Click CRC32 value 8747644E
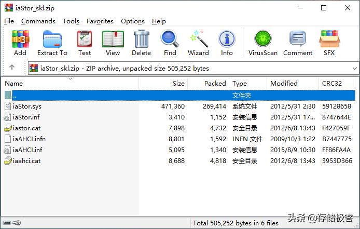Screen dimensions: 360x229 pyautogui.click(x=336, y=117)
